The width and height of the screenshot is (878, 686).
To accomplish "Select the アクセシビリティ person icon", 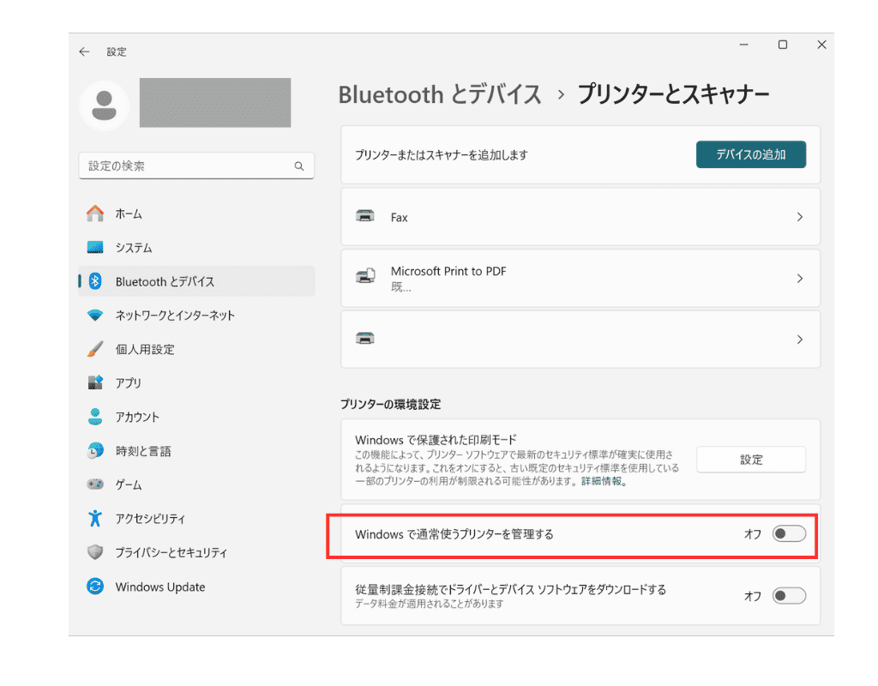I will [x=94, y=519].
